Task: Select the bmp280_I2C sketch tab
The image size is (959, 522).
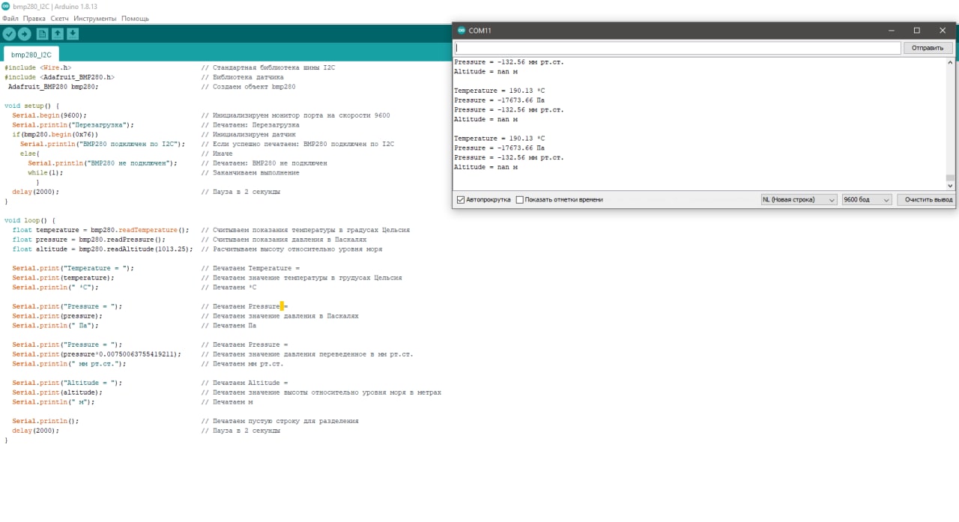Action: 31,55
